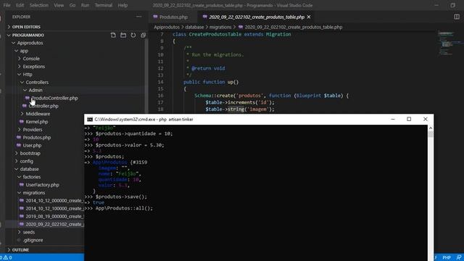Open the Edit menu
This screenshot has width=464, height=261.
[20, 5]
